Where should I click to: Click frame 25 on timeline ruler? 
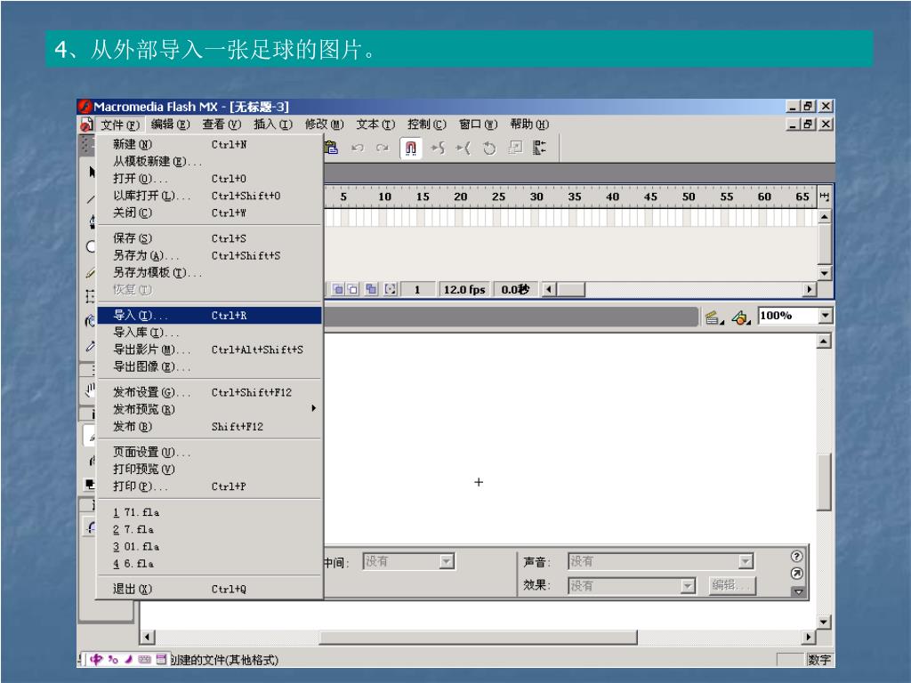(x=498, y=197)
